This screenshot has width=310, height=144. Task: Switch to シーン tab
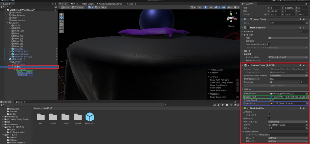(63, 4)
